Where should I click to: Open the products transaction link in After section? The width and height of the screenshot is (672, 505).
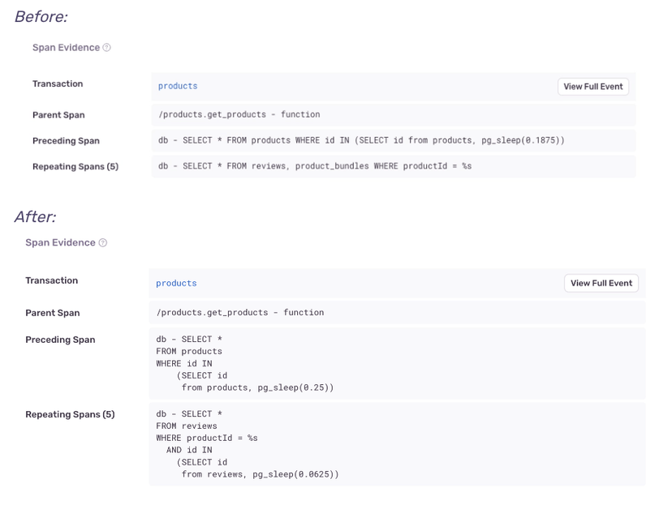coord(176,283)
